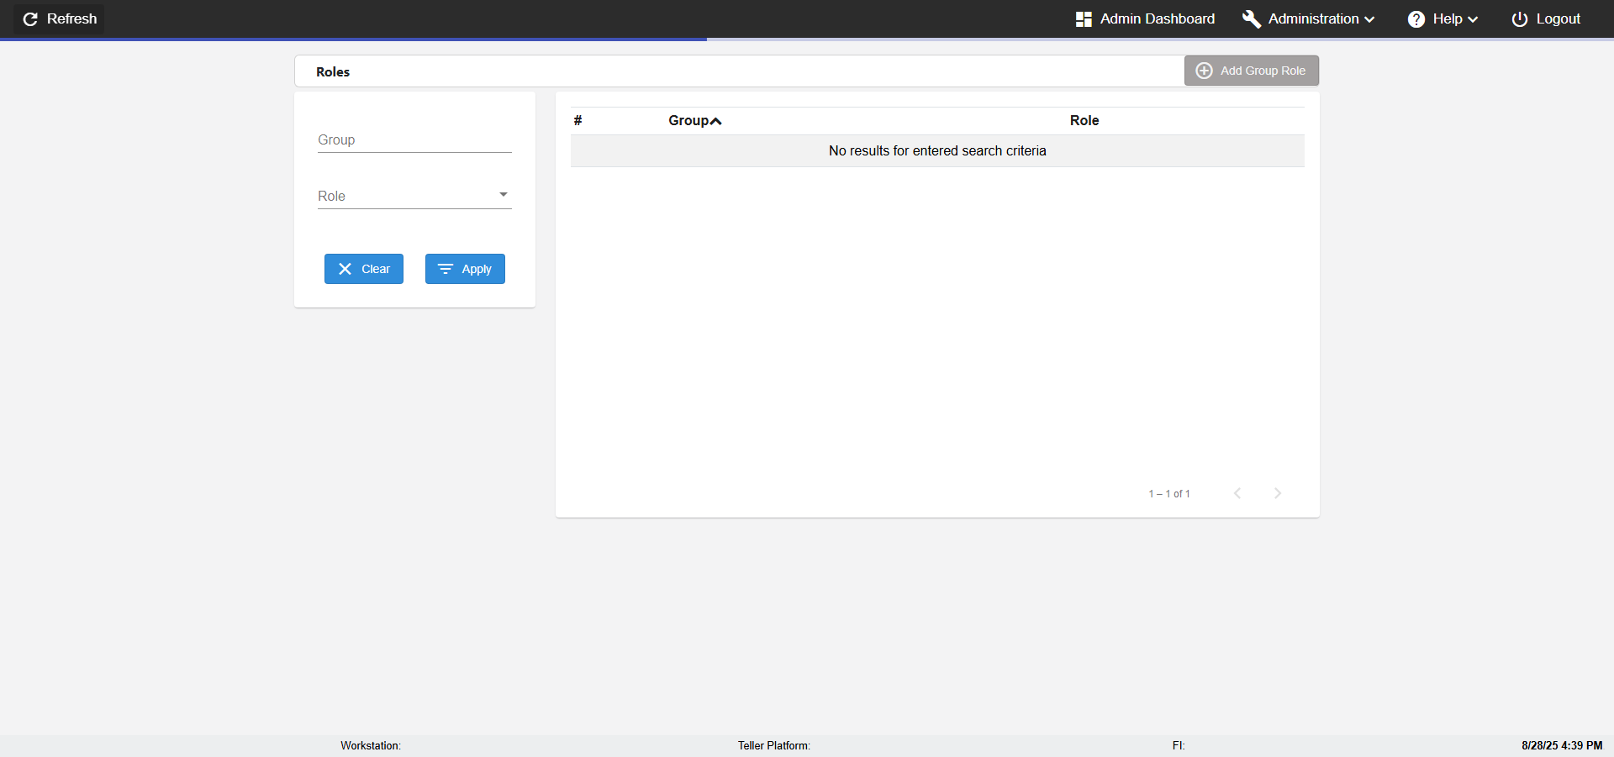Screen dimensions: 1614x757
Task: Click the Teller Platform status label
Action: pos(774,745)
